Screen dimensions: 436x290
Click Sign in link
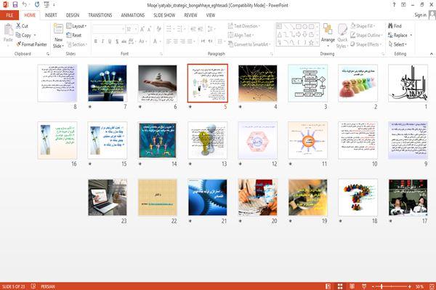[x=420, y=15]
